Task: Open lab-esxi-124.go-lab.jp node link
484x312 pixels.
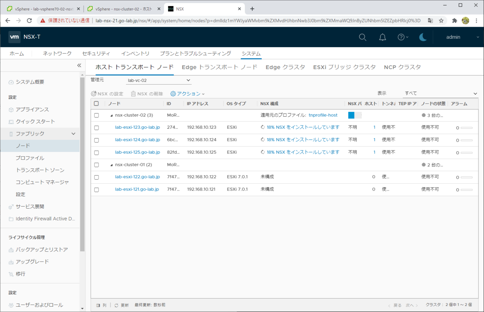Action: click(138, 140)
